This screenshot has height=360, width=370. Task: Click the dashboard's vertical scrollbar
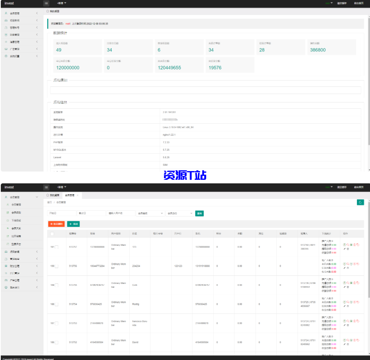click(368, 79)
